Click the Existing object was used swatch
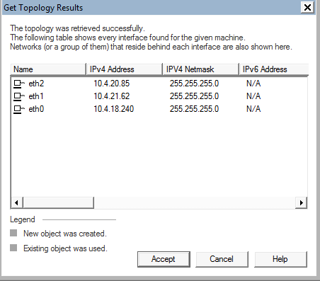The width and height of the screenshot is (320, 281). pos(13,248)
